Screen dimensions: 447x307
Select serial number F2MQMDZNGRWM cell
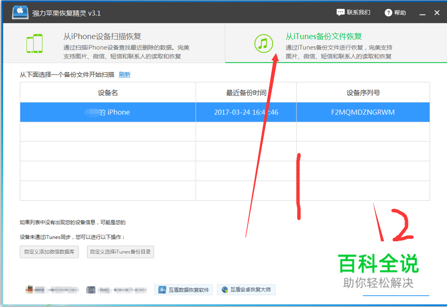[363, 112]
